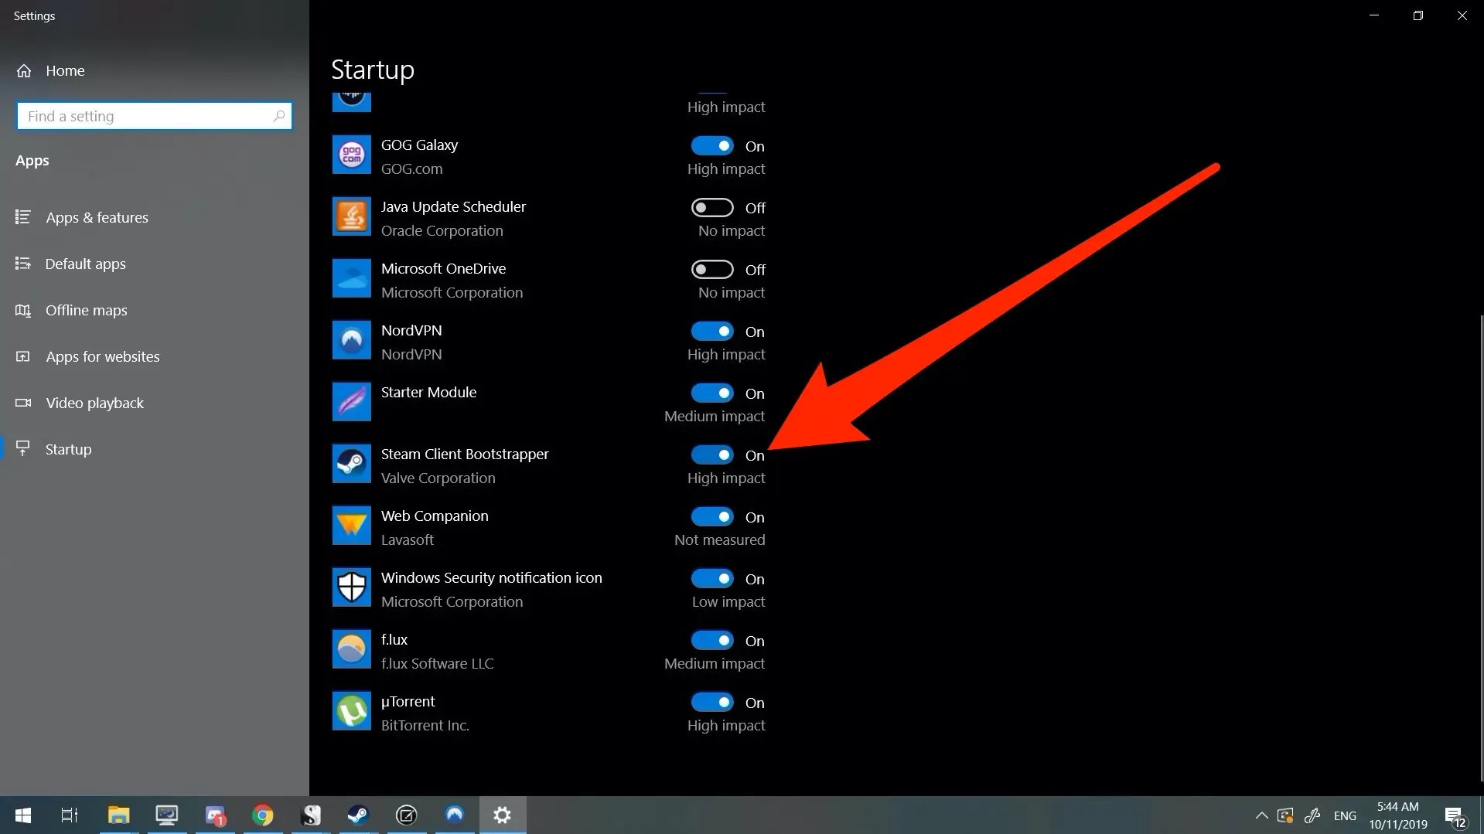Open Task View from the taskbar
The image size is (1484, 834).
click(x=70, y=815)
